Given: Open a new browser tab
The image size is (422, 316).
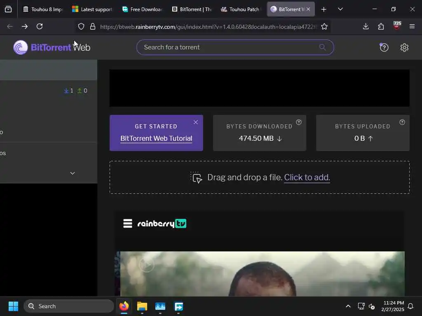Looking at the screenshot, I should coord(324,9).
